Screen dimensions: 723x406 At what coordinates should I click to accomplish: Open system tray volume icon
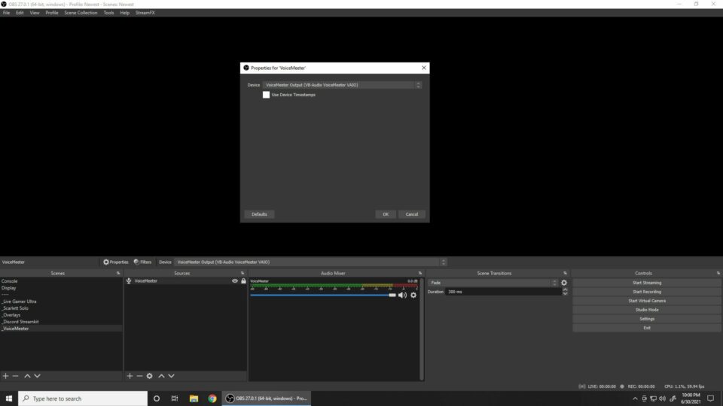(x=662, y=398)
